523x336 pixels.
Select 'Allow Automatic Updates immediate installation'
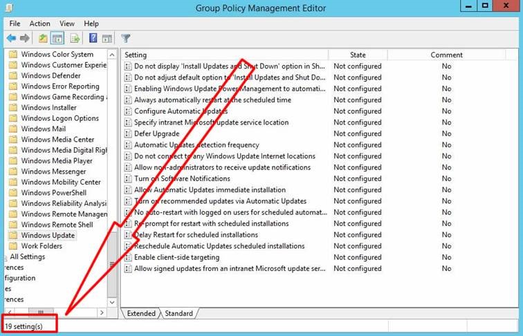[x=210, y=190]
